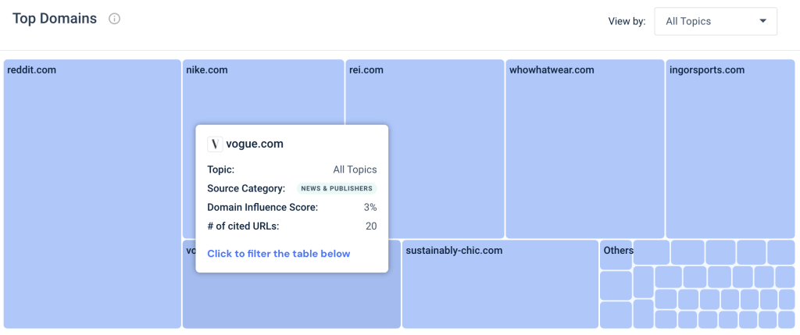
Task: Click the Source Category label in tooltip
Action: pyautogui.click(x=246, y=188)
